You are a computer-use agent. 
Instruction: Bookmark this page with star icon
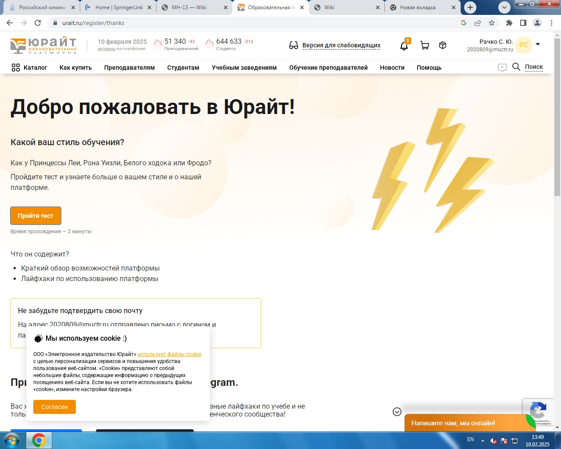click(492, 23)
